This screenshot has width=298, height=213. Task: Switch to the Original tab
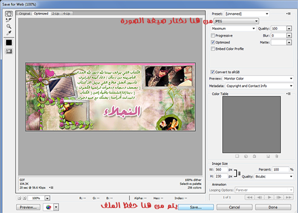[x=25, y=14]
